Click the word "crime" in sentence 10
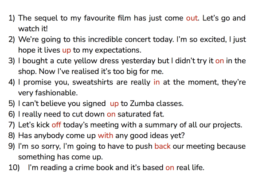This screenshot has height=182, width=266. [85, 167]
